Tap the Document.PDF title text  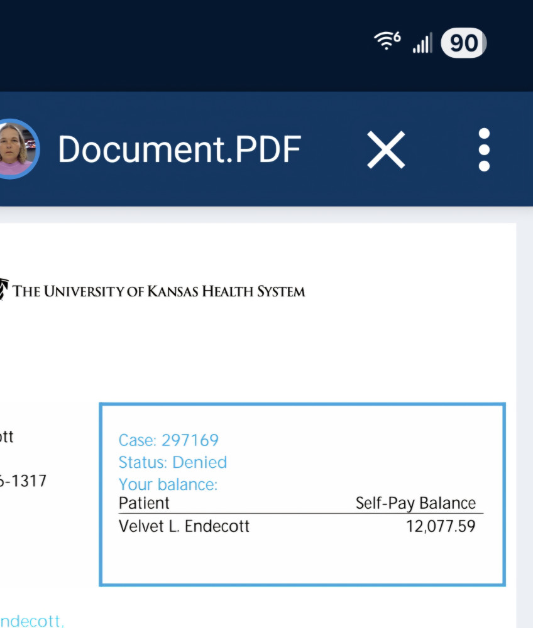pyautogui.click(x=179, y=149)
